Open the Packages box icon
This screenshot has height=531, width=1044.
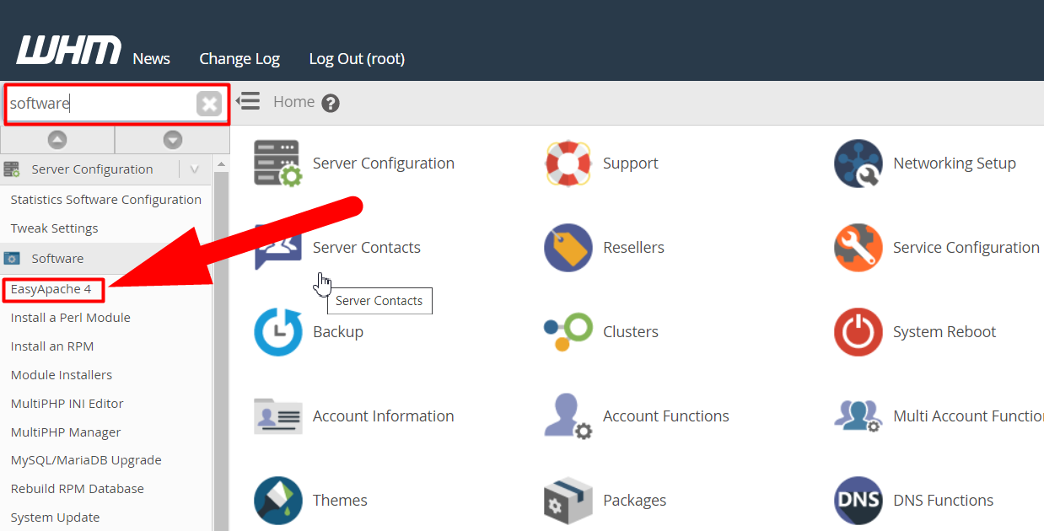568,501
